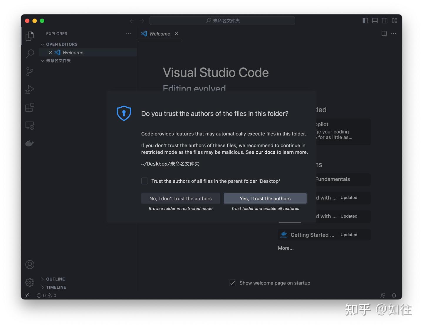Select the Welcome tab
This screenshot has height=327, width=423.
[160, 34]
